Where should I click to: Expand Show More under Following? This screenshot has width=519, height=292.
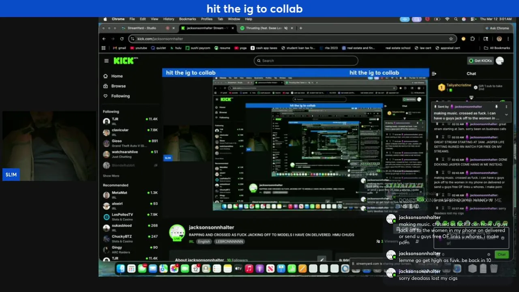click(111, 176)
